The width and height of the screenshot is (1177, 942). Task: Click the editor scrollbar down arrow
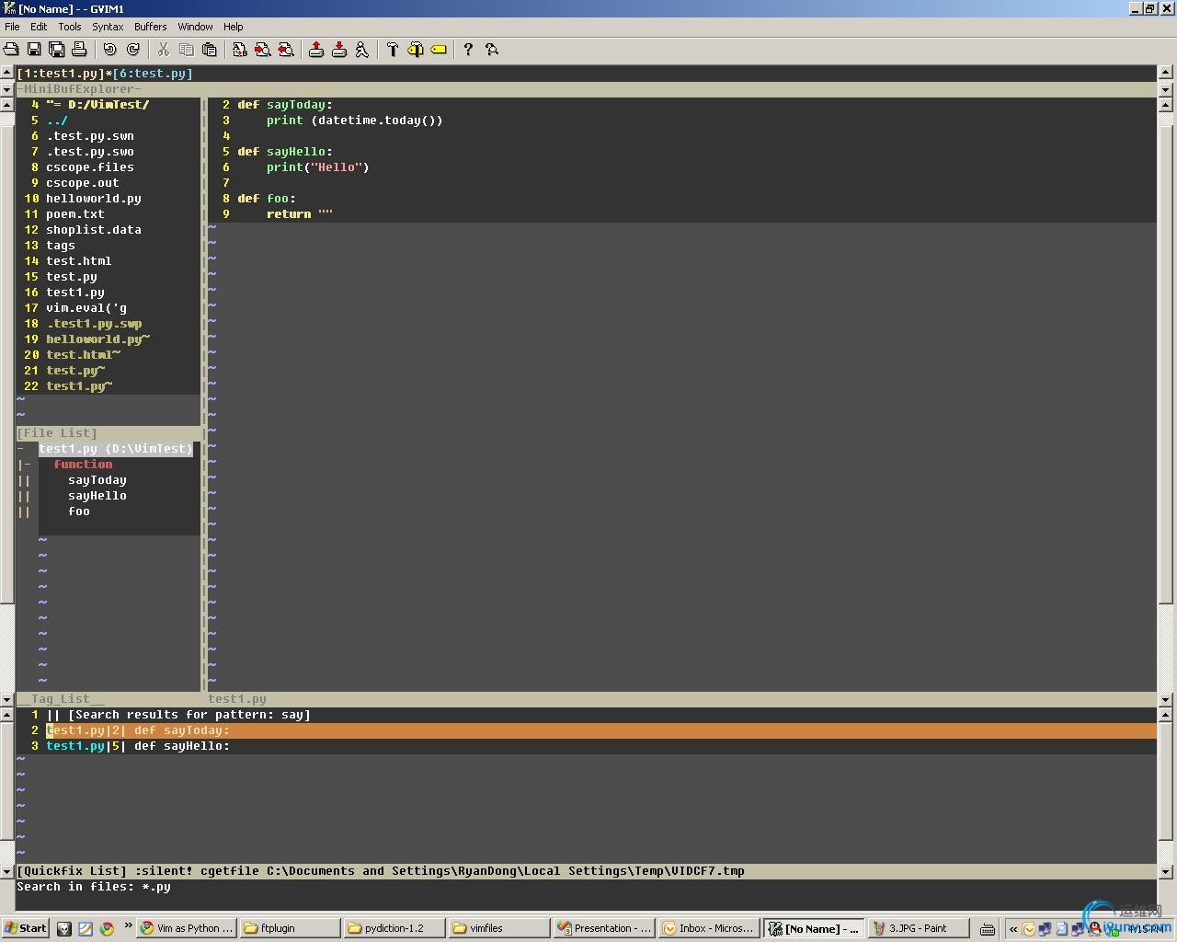pyautogui.click(x=1165, y=700)
